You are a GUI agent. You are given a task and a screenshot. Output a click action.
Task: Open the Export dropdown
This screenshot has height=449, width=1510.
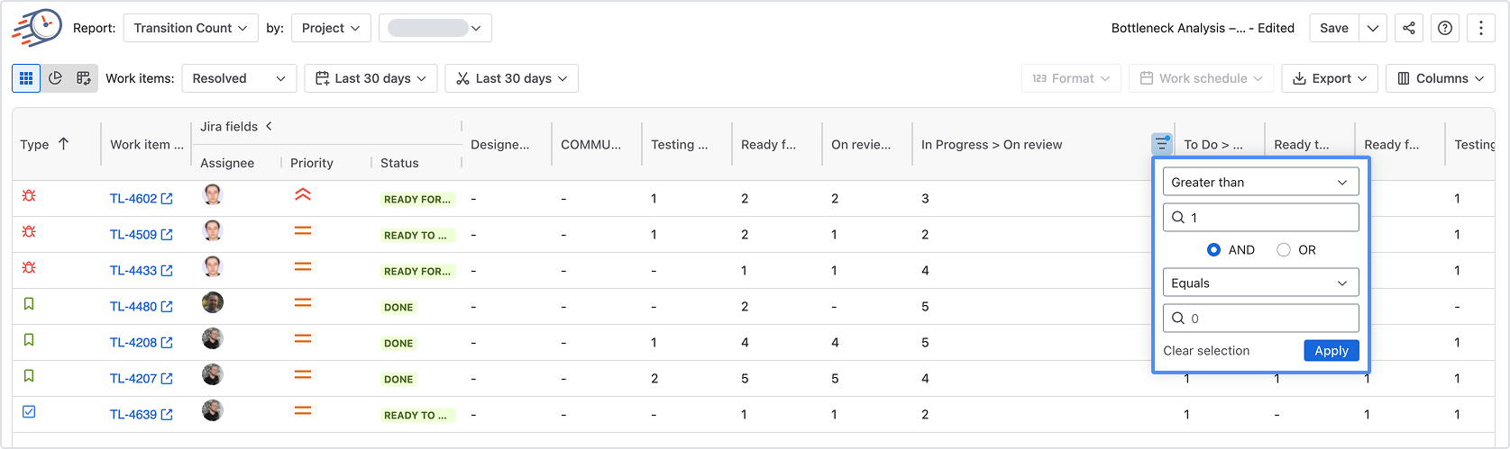pyautogui.click(x=1330, y=78)
